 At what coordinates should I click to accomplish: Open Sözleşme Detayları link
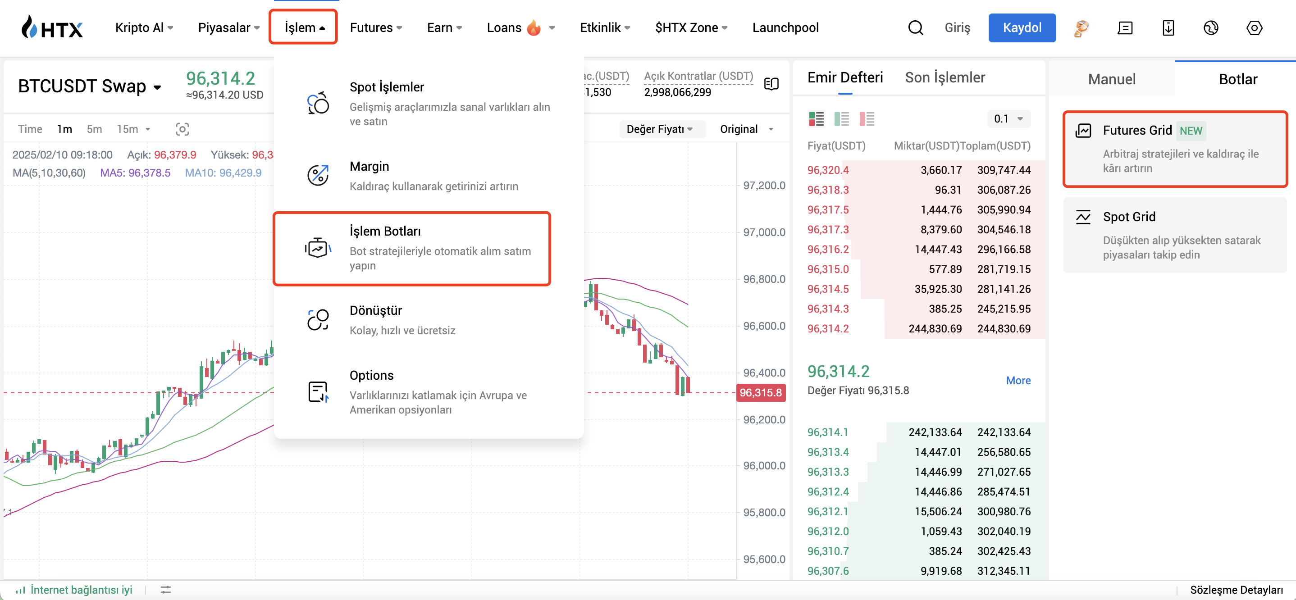point(1236,590)
